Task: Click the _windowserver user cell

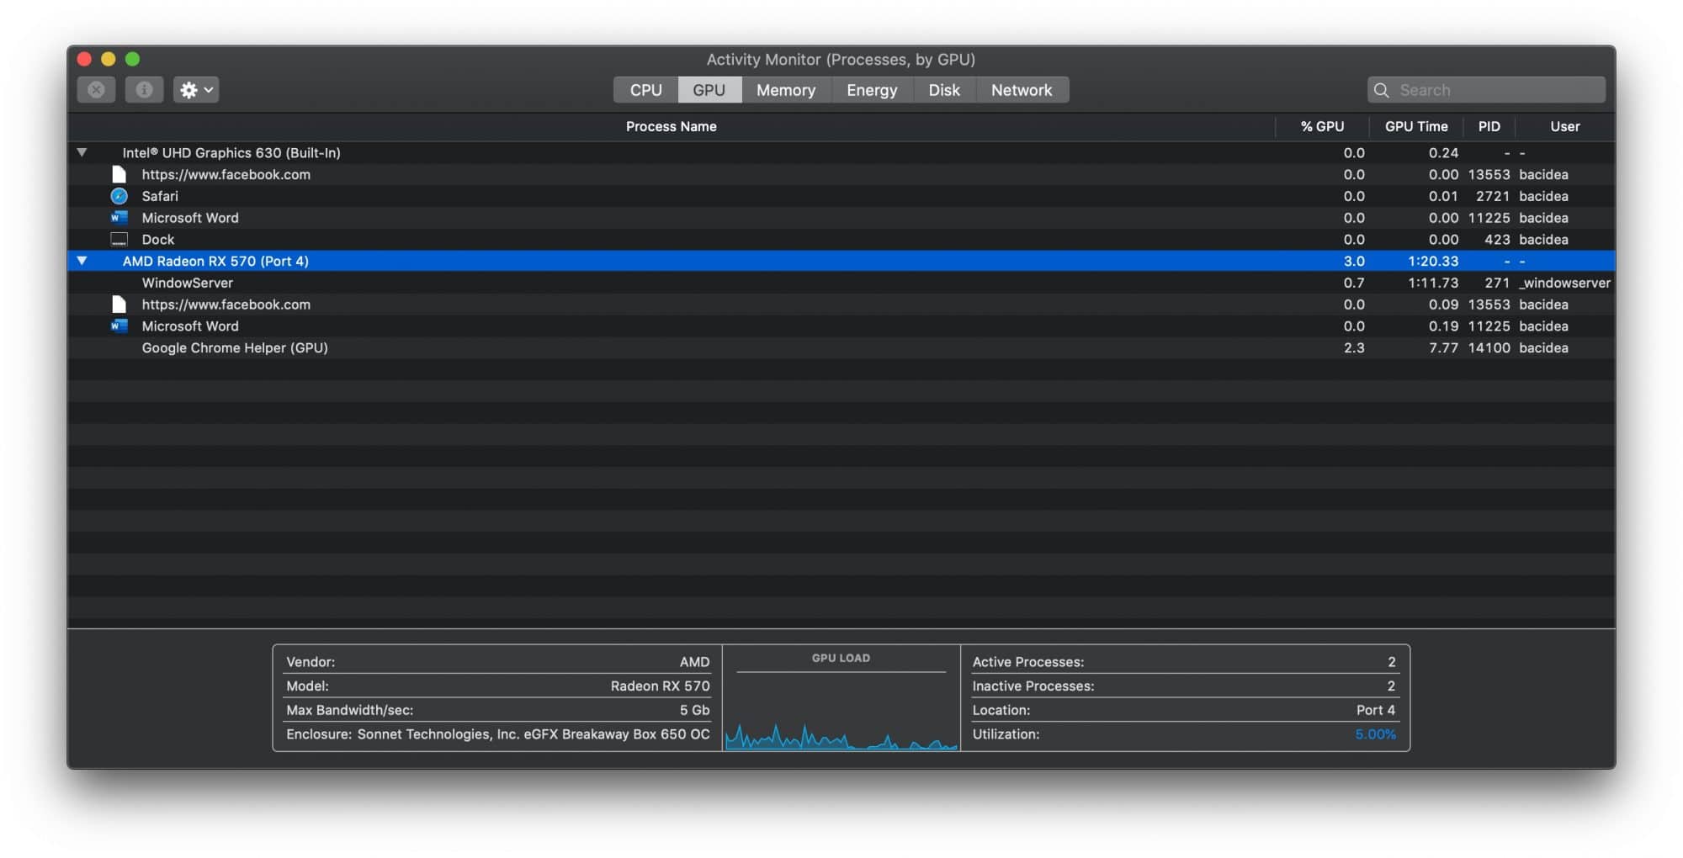Action: pyautogui.click(x=1564, y=283)
